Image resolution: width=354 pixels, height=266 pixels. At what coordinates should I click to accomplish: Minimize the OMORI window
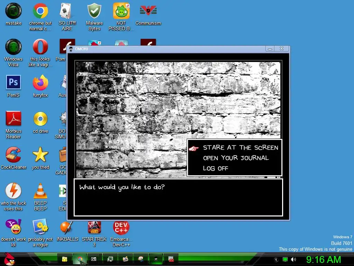click(270, 48)
